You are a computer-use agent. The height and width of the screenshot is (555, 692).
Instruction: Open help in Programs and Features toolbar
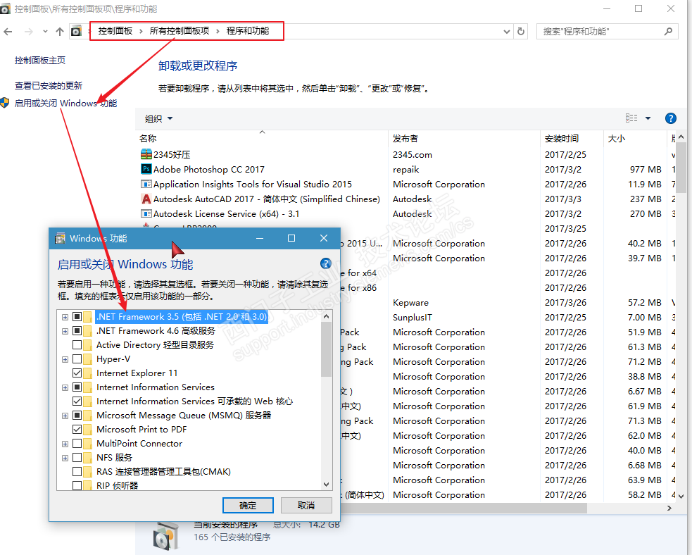(x=670, y=118)
